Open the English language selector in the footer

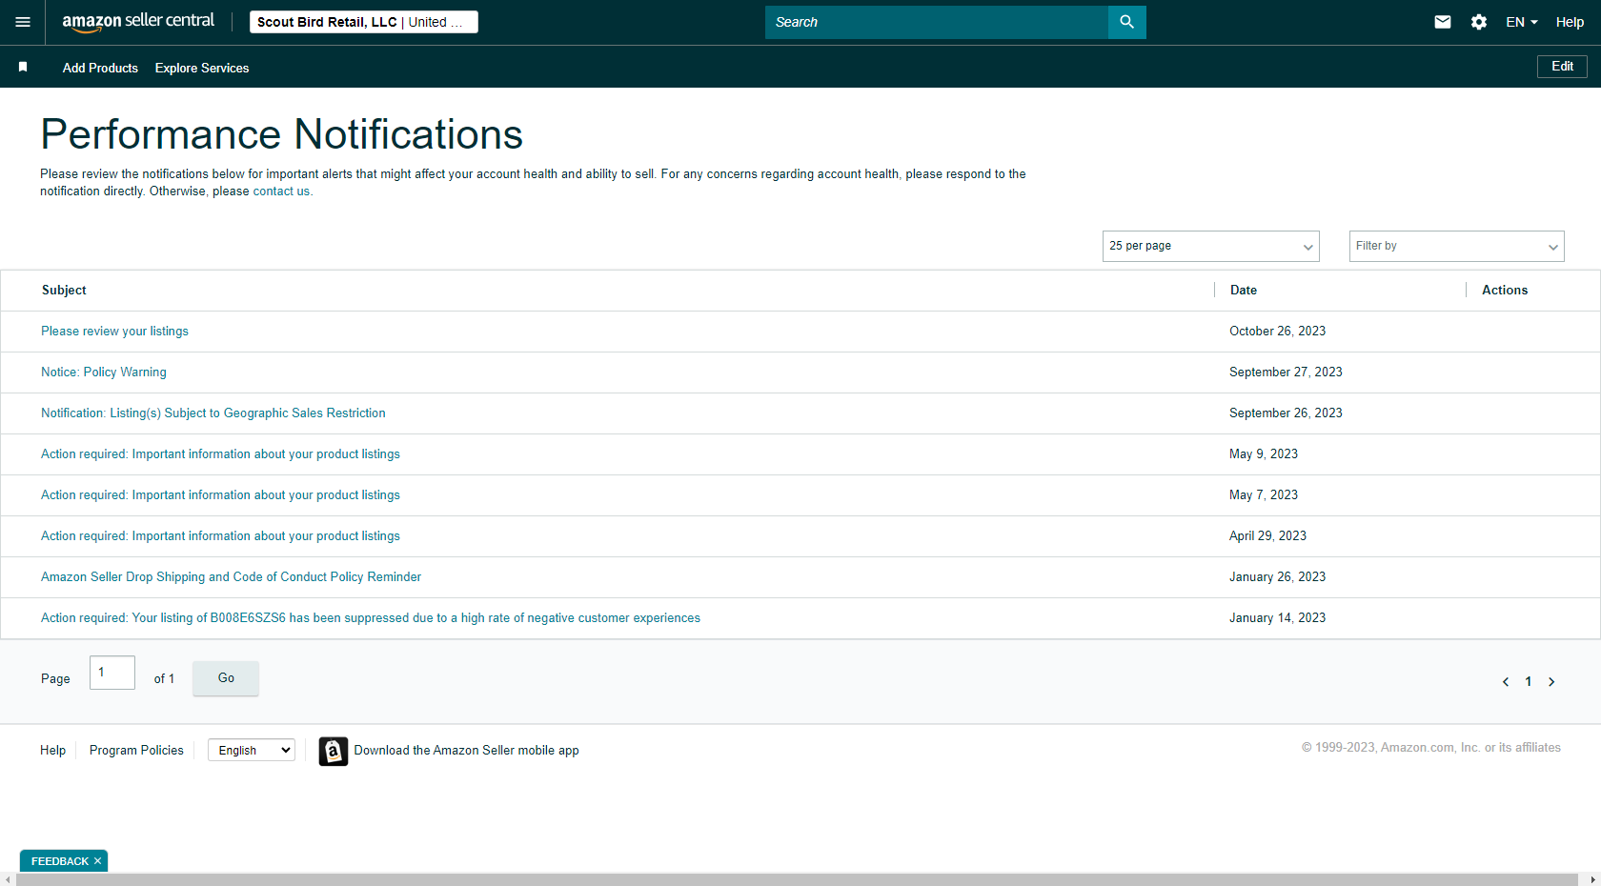pyautogui.click(x=252, y=751)
